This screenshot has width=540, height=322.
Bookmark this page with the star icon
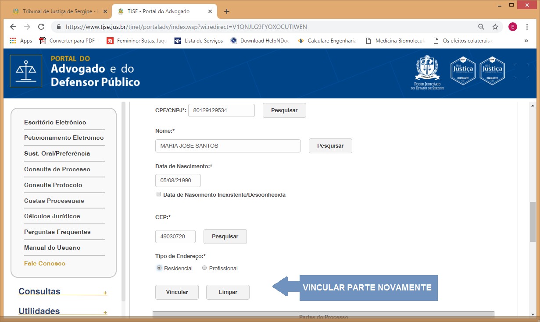click(495, 27)
